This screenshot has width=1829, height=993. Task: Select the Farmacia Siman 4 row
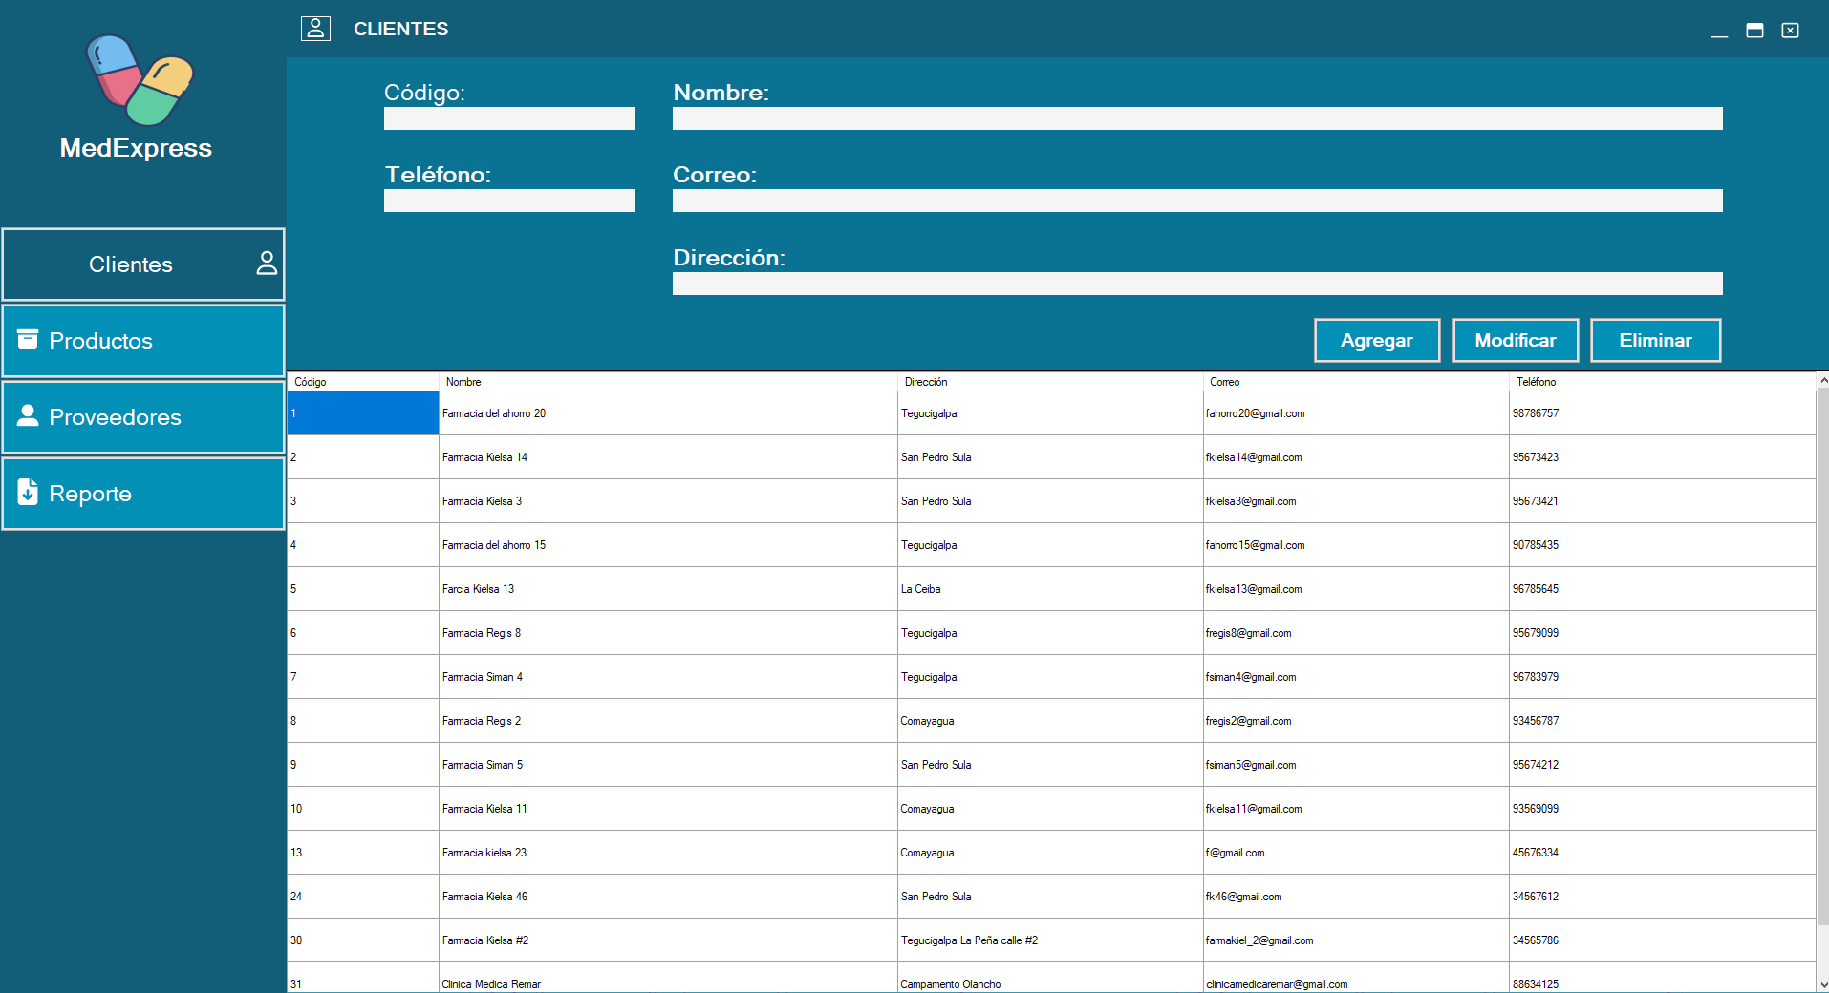click(669, 677)
